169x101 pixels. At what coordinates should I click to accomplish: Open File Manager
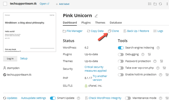tap(72, 31)
